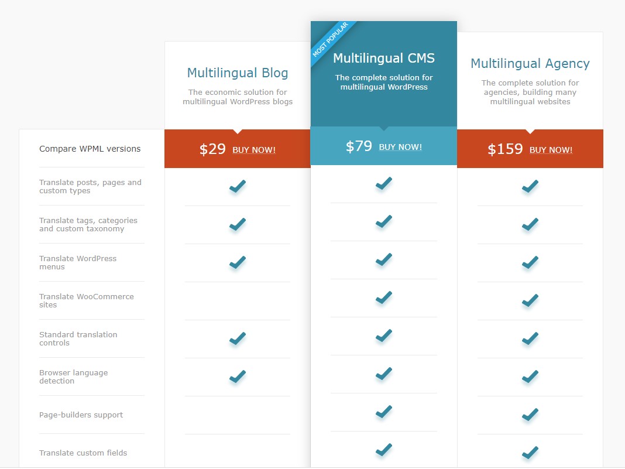Image resolution: width=625 pixels, height=469 pixels.
Task: Select the Multilingual Blog plan title
Action: pos(238,73)
